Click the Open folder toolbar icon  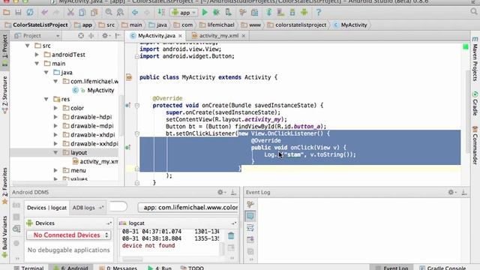(7, 13)
